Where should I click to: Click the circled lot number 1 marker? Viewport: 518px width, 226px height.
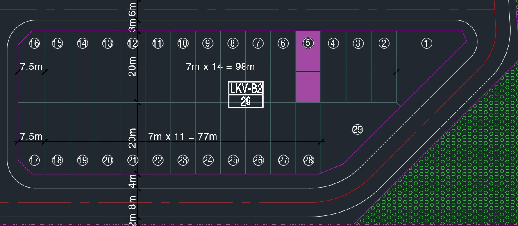pos(427,43)
